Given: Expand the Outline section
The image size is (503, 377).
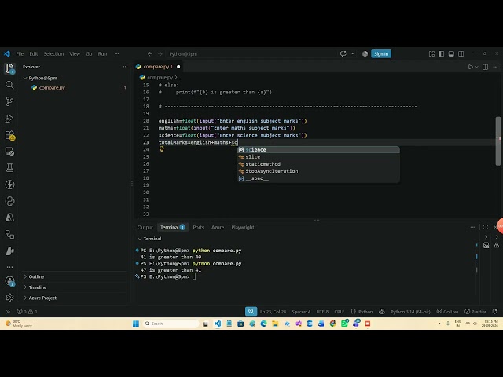Looking at the screenshot, I should tap(25, 276).
